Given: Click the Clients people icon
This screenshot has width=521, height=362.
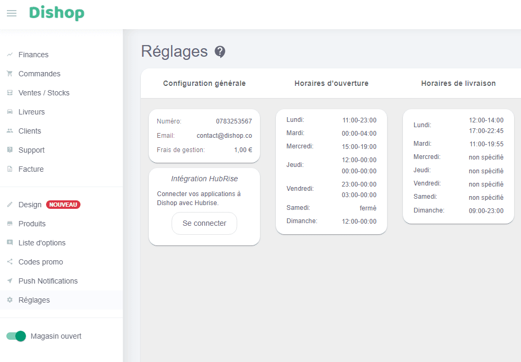Looking at the screenshot, I should [x=10, y=131].
